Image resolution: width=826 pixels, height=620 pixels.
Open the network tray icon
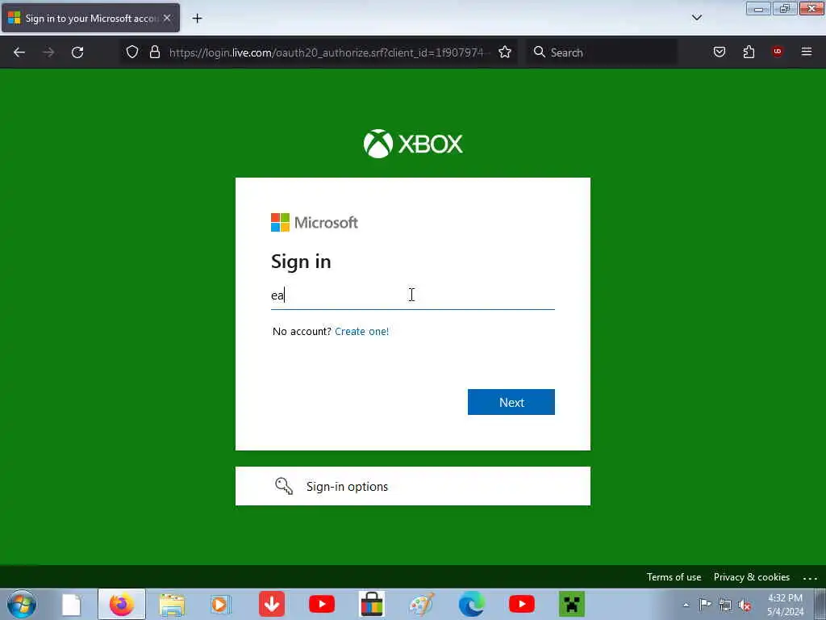coord(725,605)
